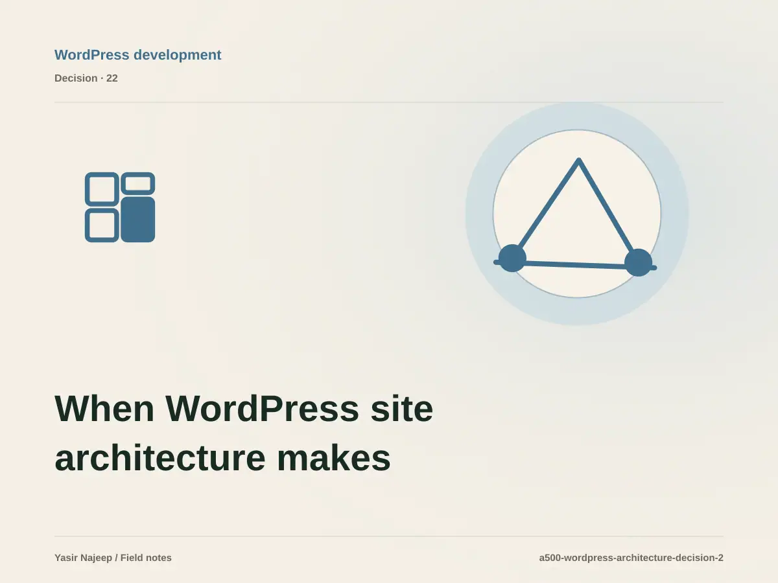This screenshot has height=583, width=778.
Task: Click the dashboard grid blocks icon
Action: coord(120,207)
